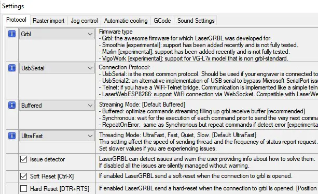Select the GCode tab

(x=162, y=21)
